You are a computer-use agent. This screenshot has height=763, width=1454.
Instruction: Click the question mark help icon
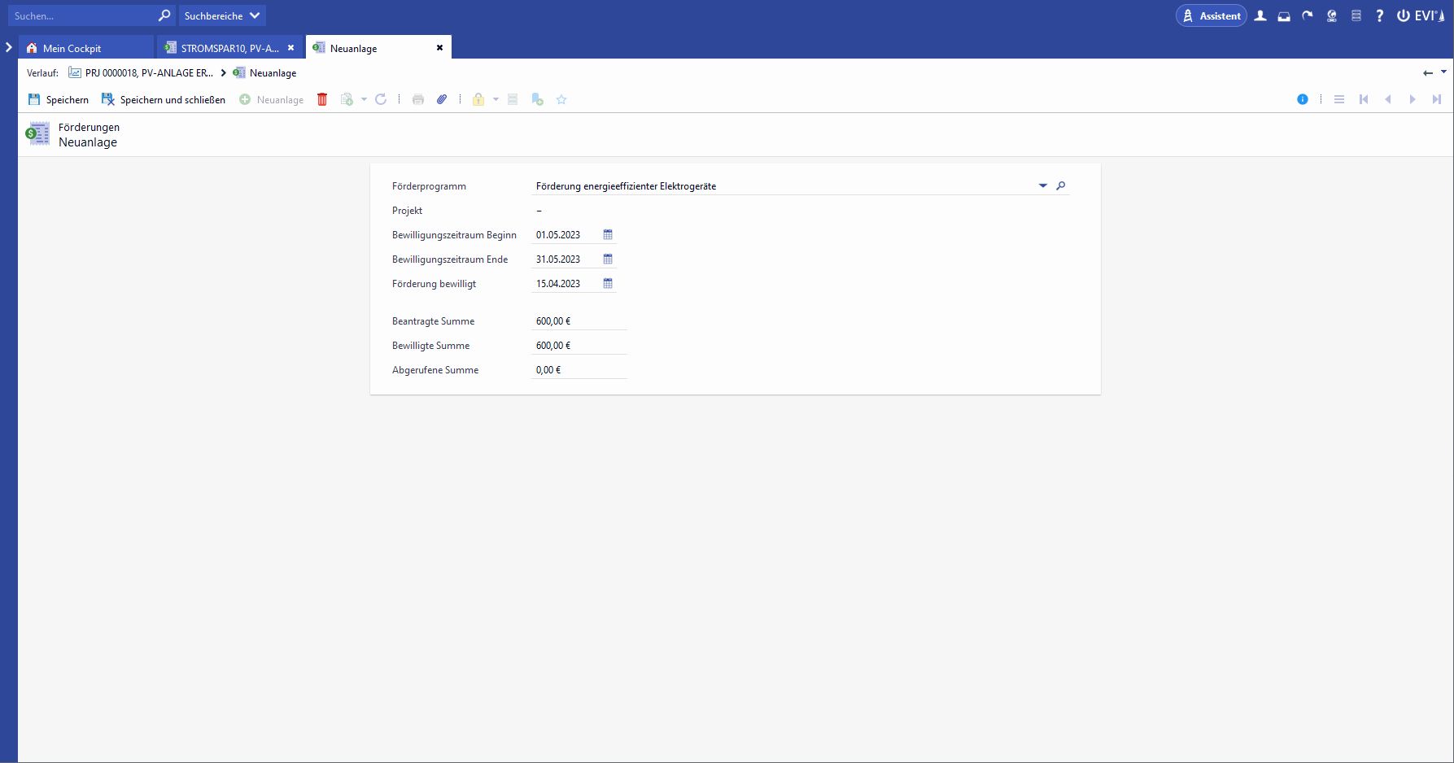[1380, 15]
